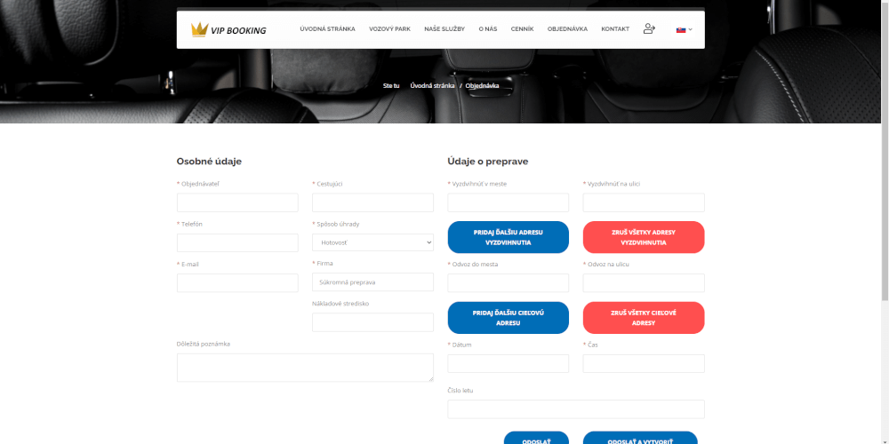This screenshot has width=889, height=444.
Task: Focus the Číslo letu field
Action: click(x=575, y=409)
